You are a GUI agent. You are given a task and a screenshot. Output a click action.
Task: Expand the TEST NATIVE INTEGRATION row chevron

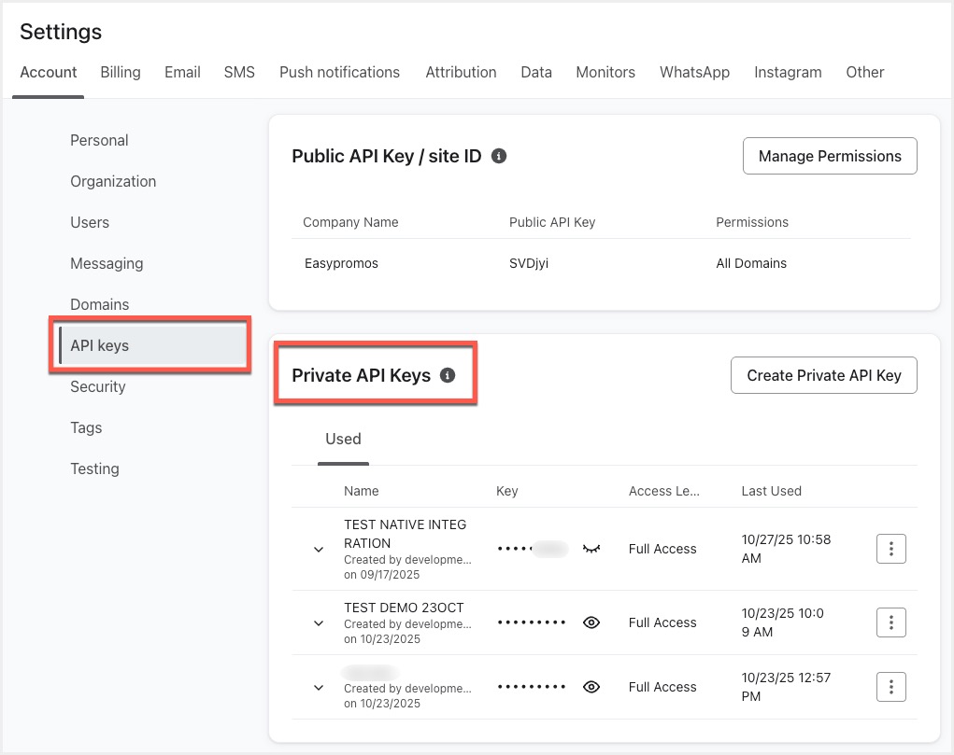[319, 550]
